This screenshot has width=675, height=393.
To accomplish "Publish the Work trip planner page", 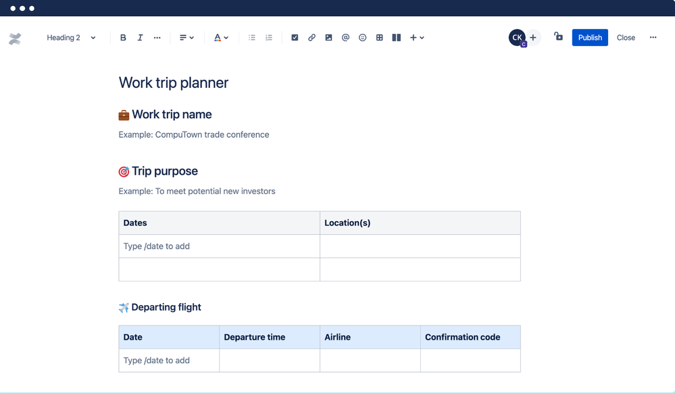I will 589,37.
